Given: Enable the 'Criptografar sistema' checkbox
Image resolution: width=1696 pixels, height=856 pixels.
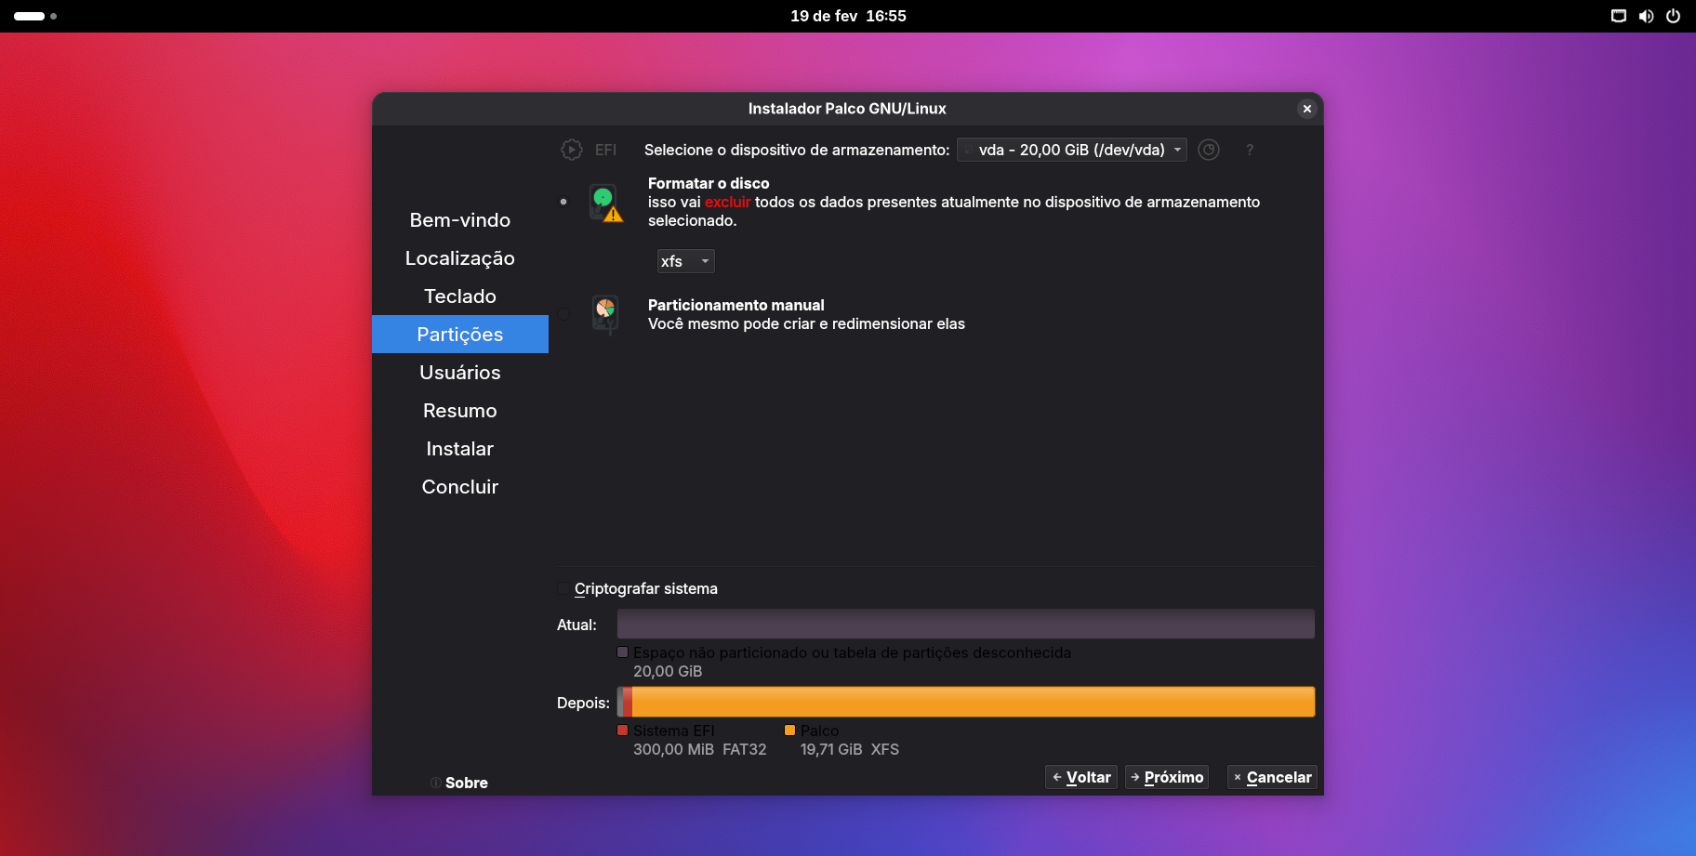Looking at the screenshot, I should (x=563, y=588).
